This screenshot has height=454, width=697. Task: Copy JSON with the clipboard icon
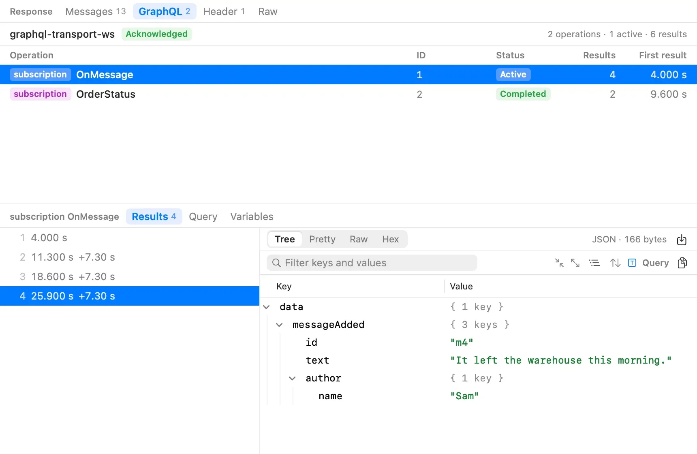pyautogui.click(x=682, y=263)
